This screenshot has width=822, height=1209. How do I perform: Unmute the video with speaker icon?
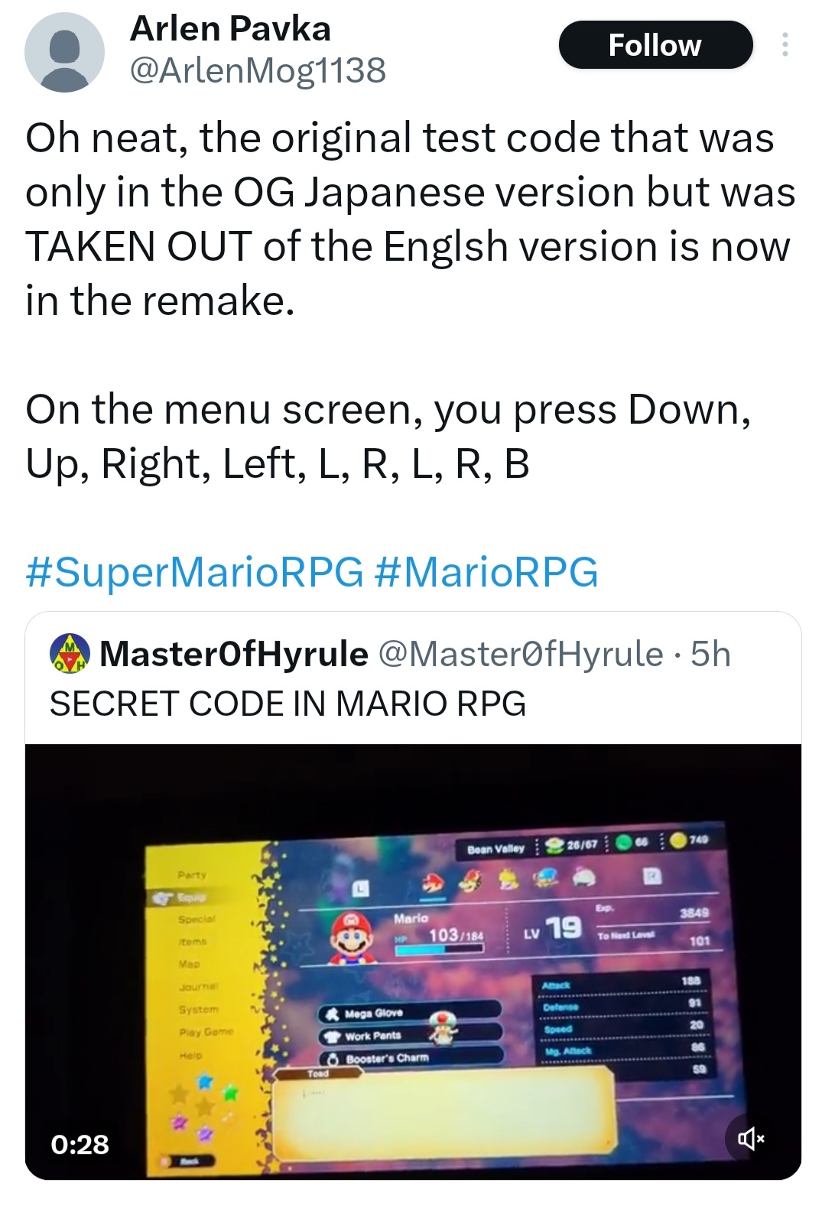[750, 1139]
